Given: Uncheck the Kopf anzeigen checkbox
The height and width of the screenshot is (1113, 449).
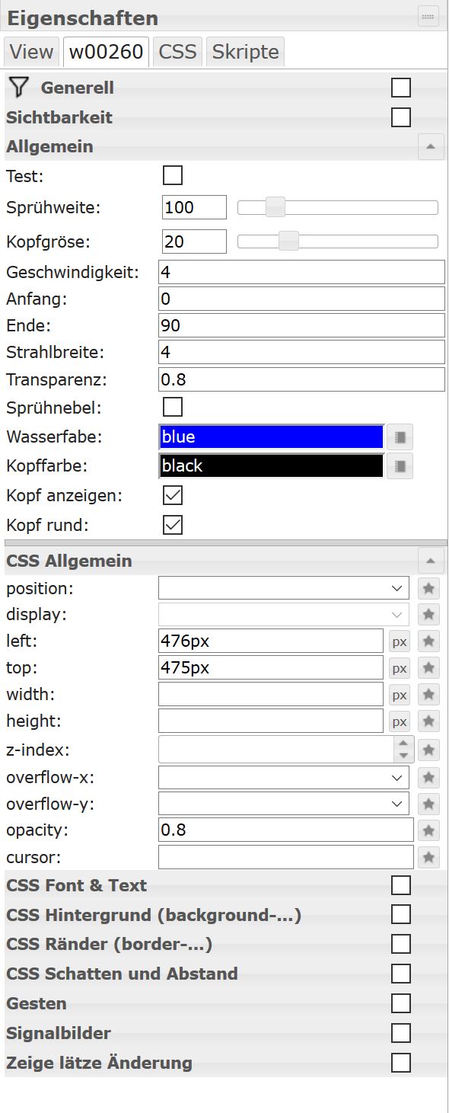Looking at the screenshot, I should tap(173, 496).
